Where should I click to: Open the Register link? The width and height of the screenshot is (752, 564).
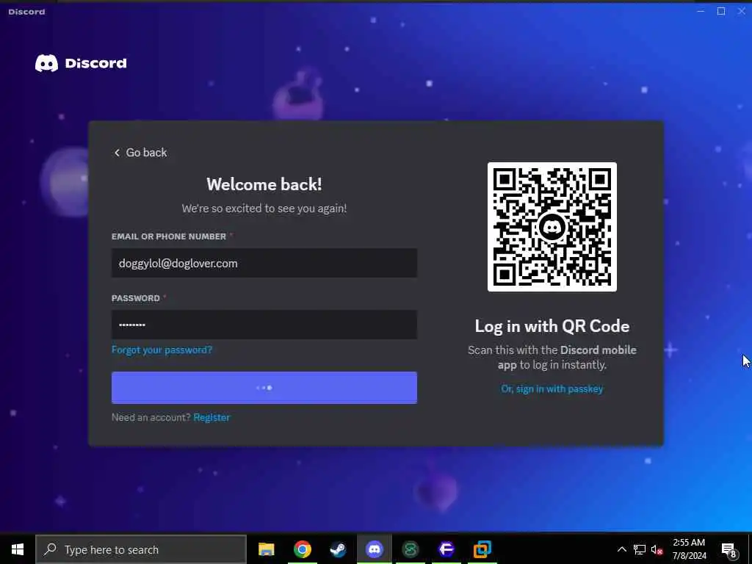211,417
